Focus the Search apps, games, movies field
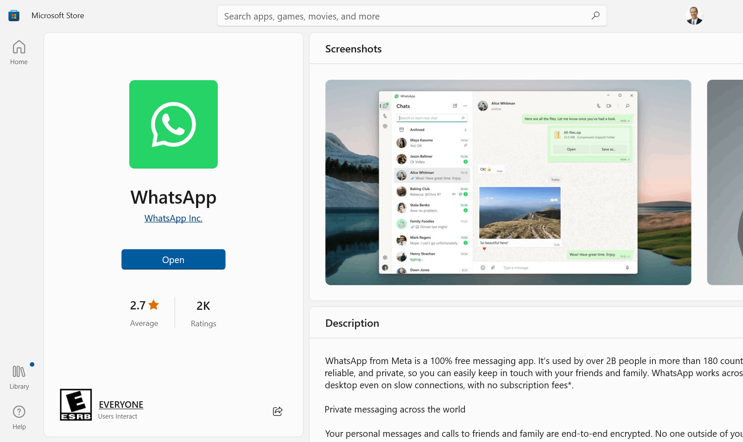 coord(412,16)
